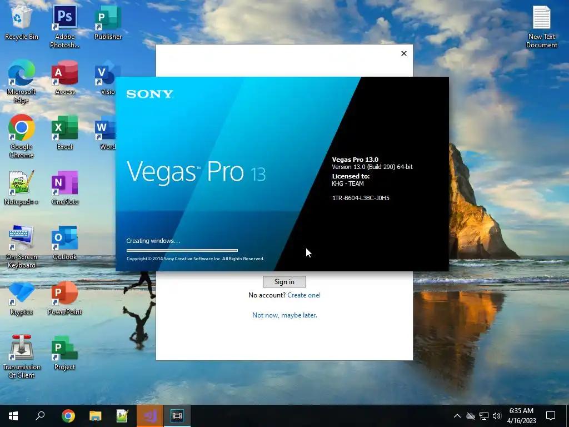
Task: Select the On-Screen Keyboard shortcut
Action: 22,247
